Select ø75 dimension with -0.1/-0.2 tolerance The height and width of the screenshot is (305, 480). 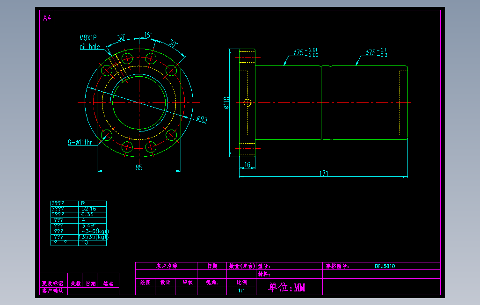(376, 53)
